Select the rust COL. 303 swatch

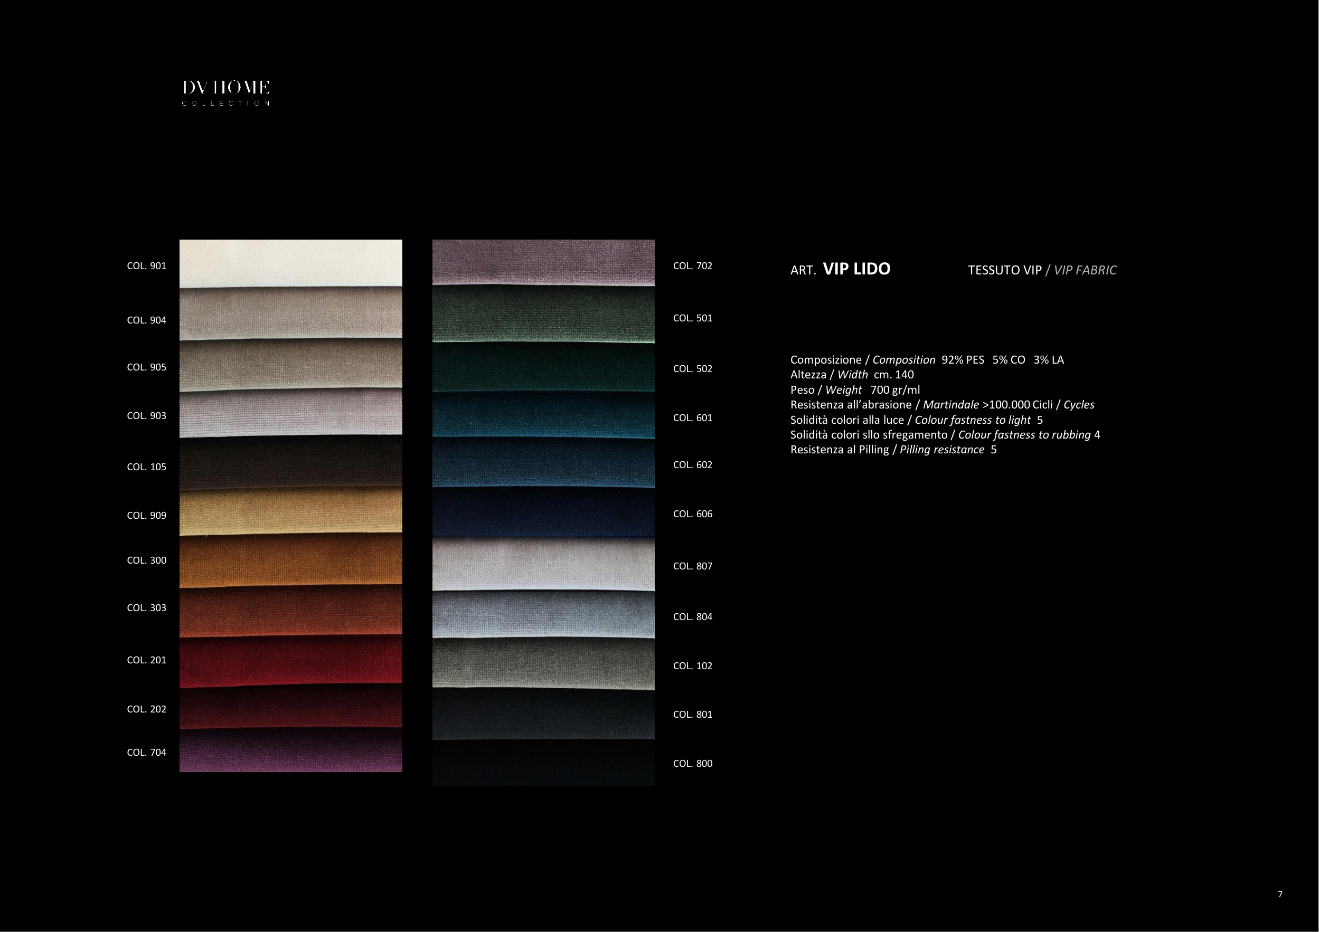tap(291, 611)
